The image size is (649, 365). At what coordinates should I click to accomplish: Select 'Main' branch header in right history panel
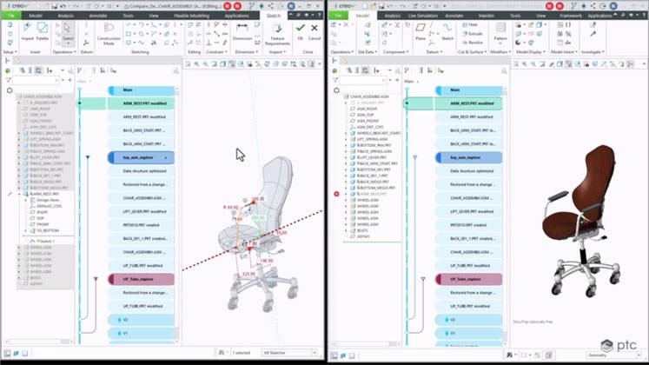(468, 90)
